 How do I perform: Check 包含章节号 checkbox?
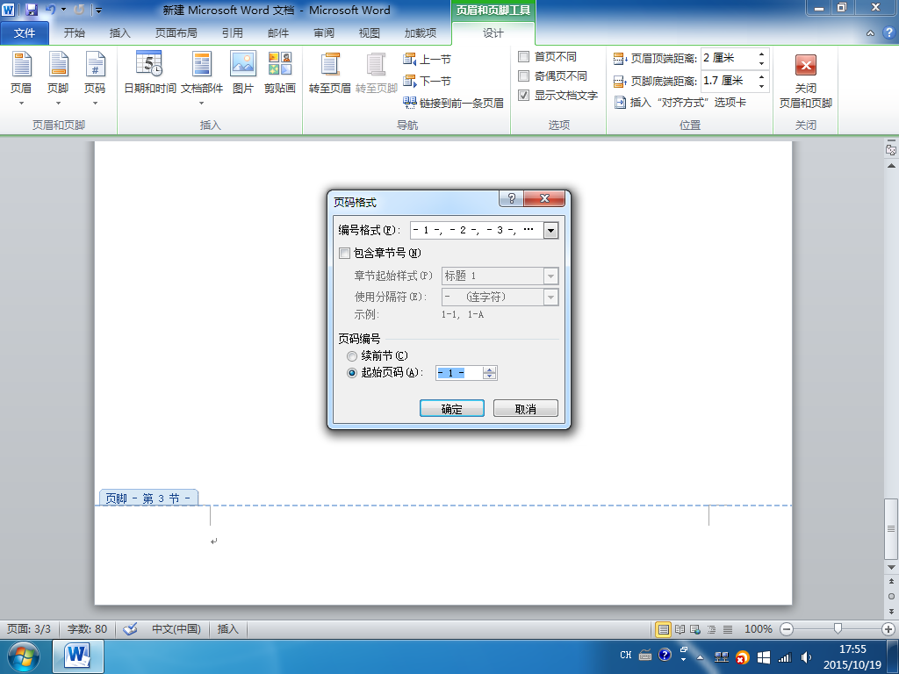344,253
